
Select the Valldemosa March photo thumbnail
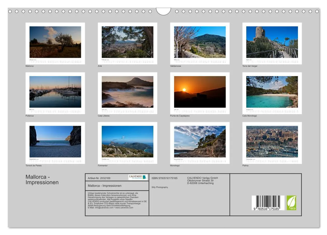[200, 42]
